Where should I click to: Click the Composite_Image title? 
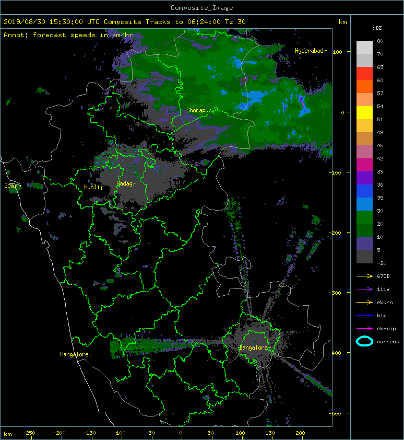coord(202,8)
